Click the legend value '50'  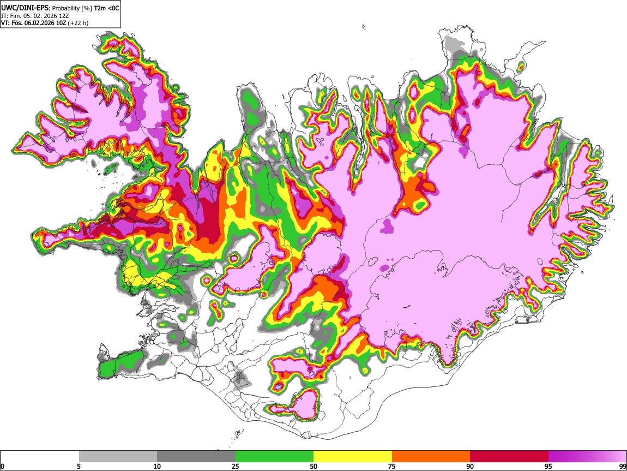pos(314,466)
